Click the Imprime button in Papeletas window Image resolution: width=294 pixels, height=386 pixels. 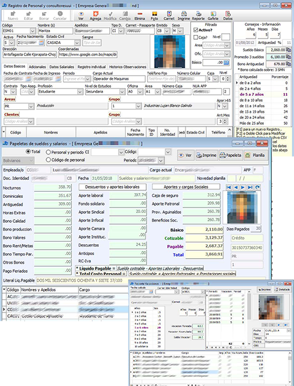coord(207,156)
